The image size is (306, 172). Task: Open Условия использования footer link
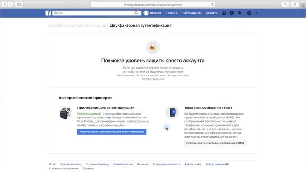coord(64,168)
